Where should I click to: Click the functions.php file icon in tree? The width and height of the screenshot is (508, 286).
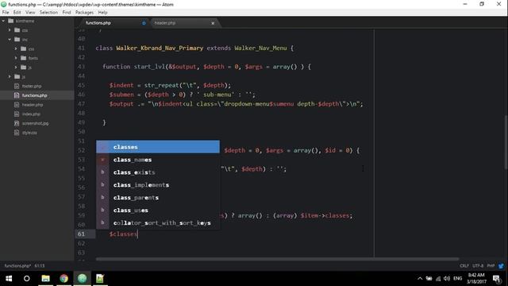coord(17,95)
